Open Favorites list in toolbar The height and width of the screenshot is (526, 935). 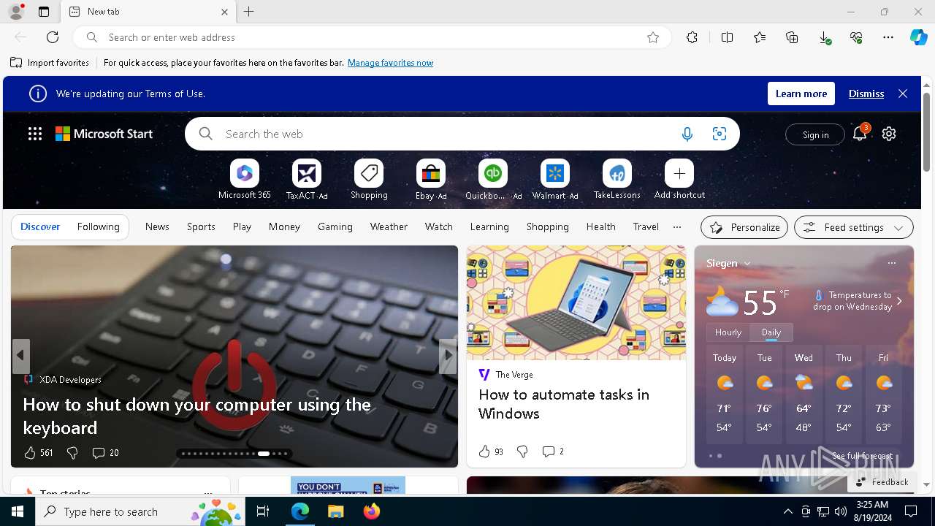point(760,37)
